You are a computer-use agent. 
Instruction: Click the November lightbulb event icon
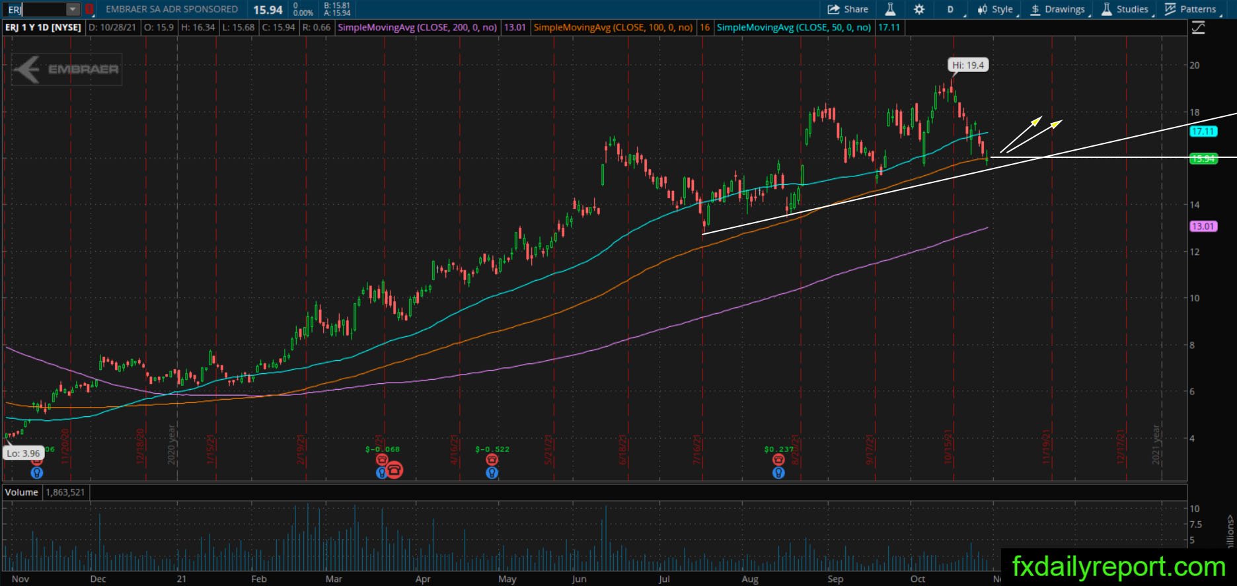37,472
